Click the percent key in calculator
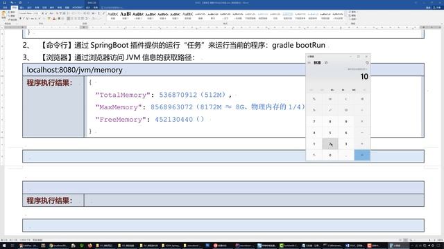444x249 pixels. pyautogui.click(x=314, y=99)
